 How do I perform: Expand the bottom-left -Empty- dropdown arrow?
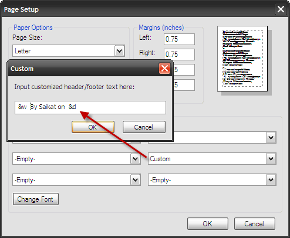pyautogui.click(x=135, y=179)
